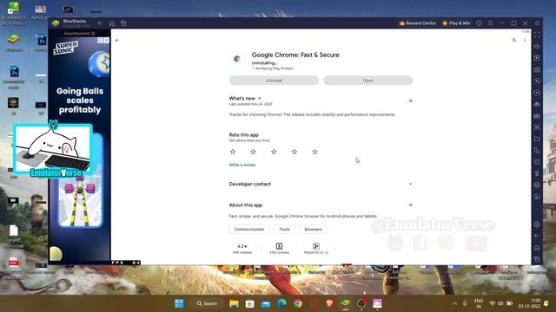Open Google Chrome from the taskbar
This screenshot has width=556, height=312.
pyautogui.click(x=298, y=303)
